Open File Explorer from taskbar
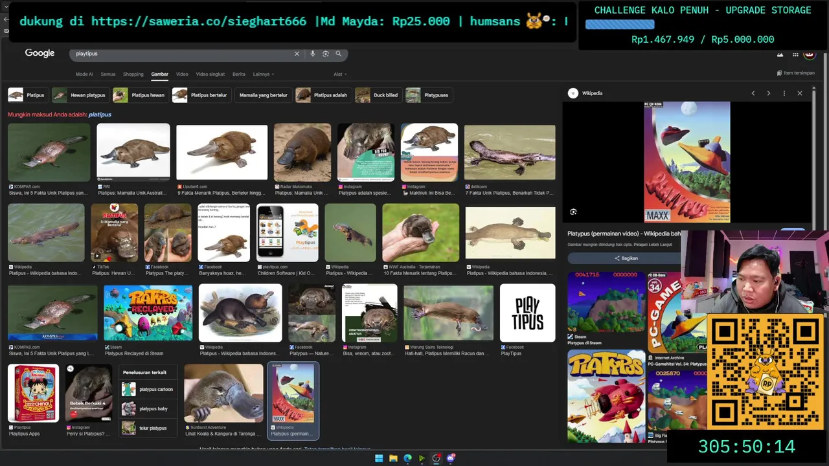 point(393,458)
